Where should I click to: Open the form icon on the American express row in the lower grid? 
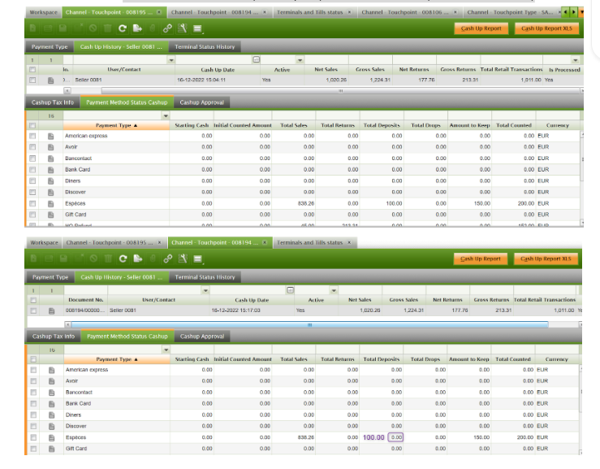(50, 370)
